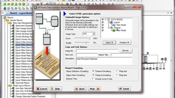Image resolution: width=175 pixels, height=98 pixels.
Task: Select Wrap text for Object Definition Formatting
Action: 117,71
